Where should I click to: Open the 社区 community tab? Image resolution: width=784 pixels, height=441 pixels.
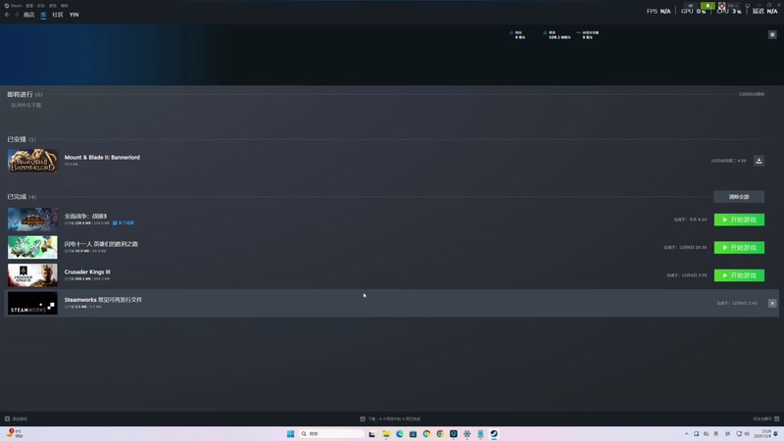point(58,15)
